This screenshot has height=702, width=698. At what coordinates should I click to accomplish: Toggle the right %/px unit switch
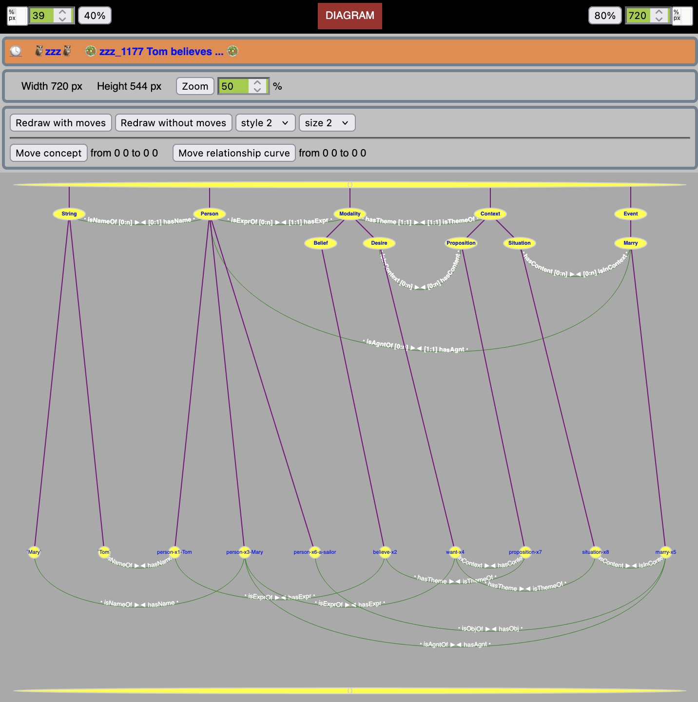coord(682,16)
